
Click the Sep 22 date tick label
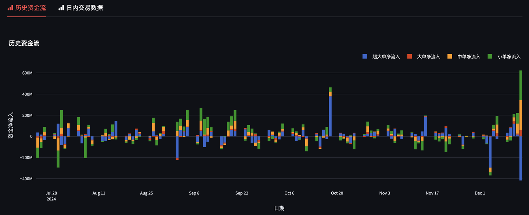coord(242,193)
